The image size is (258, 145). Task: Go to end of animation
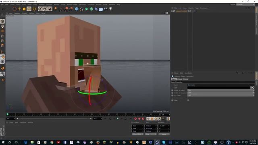130,118
